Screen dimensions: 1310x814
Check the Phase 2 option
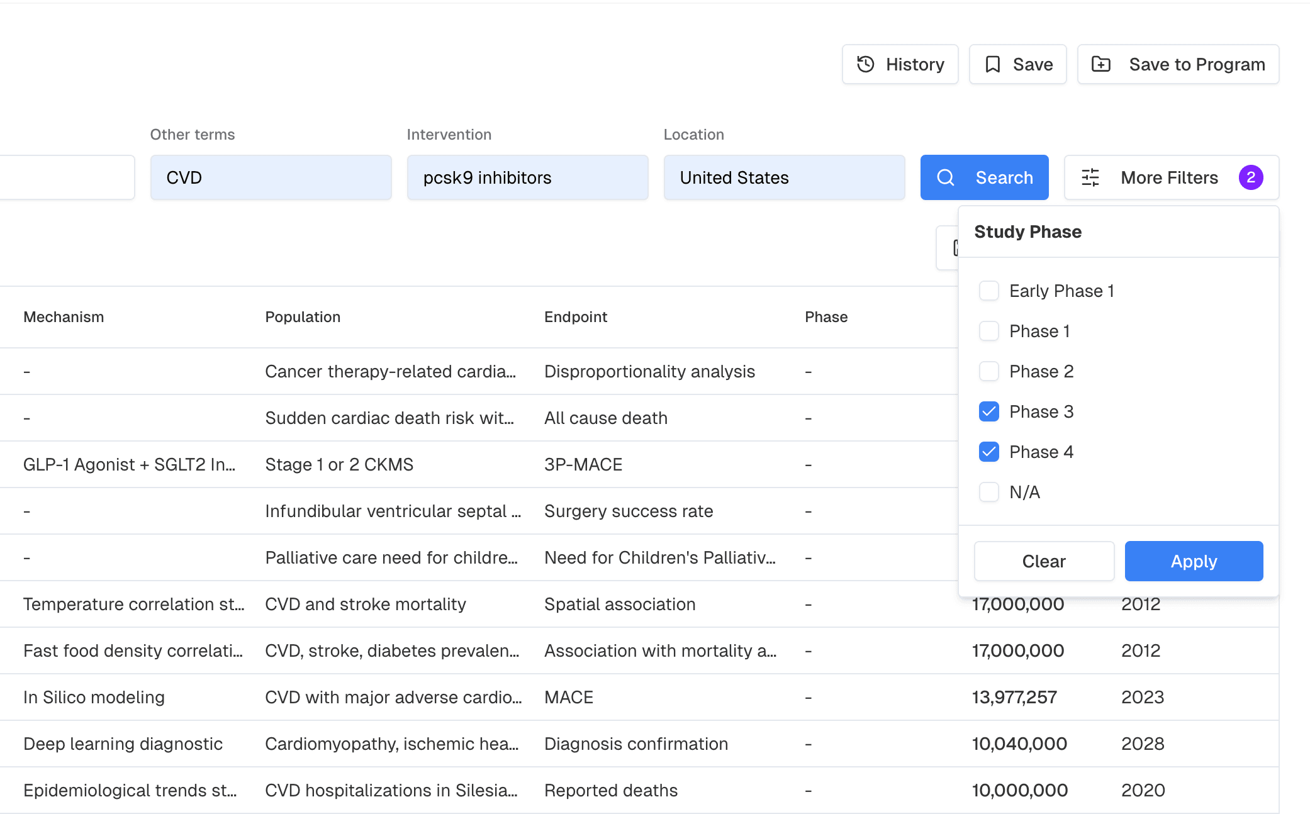click(988, 371)
